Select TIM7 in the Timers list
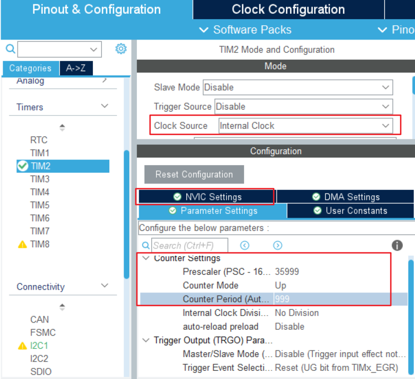The height and width of the screenshot is (379, 415). [x=40, y=231]
